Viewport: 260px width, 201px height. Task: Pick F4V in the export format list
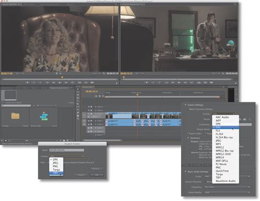[x=225, y=127]
